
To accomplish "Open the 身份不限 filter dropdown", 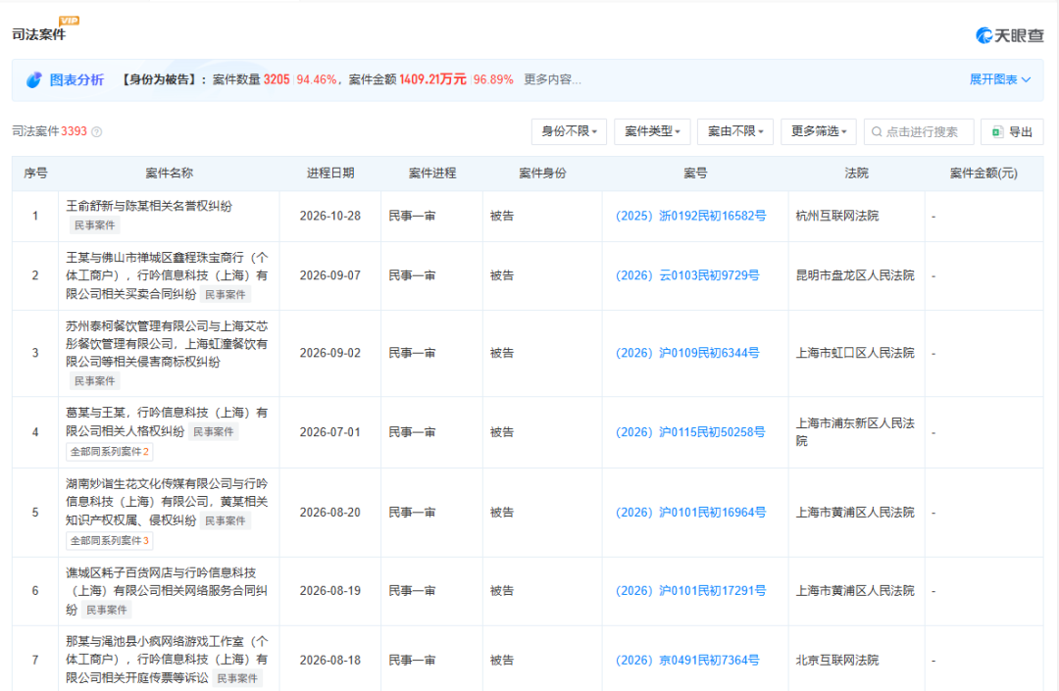I will tap(570, 131).
